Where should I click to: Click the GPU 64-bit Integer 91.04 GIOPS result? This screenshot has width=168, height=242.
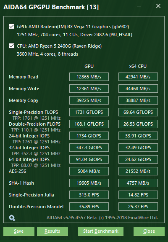pyautogui.click(x=89, y=159)
